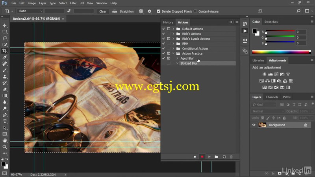Click the Clear button

(x=103, y=11)
